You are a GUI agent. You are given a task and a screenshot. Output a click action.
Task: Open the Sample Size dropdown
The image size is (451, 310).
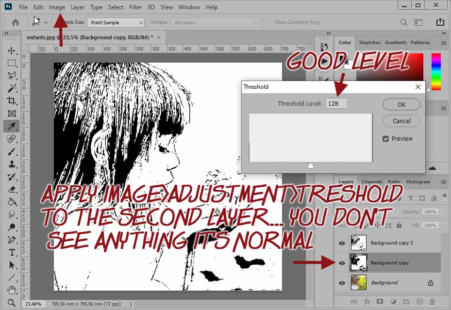click(x=116, y=22)
